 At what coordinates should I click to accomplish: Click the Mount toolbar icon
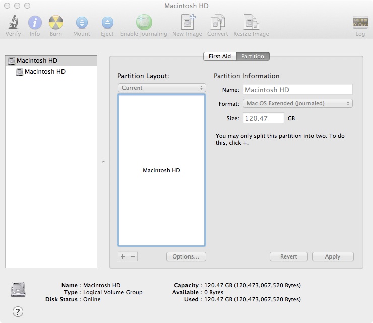(82, 23)
